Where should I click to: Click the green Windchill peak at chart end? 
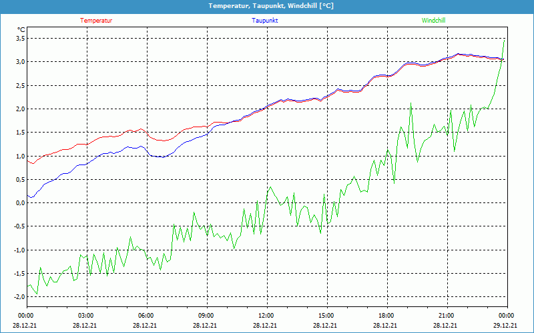(x=504, y=40)
